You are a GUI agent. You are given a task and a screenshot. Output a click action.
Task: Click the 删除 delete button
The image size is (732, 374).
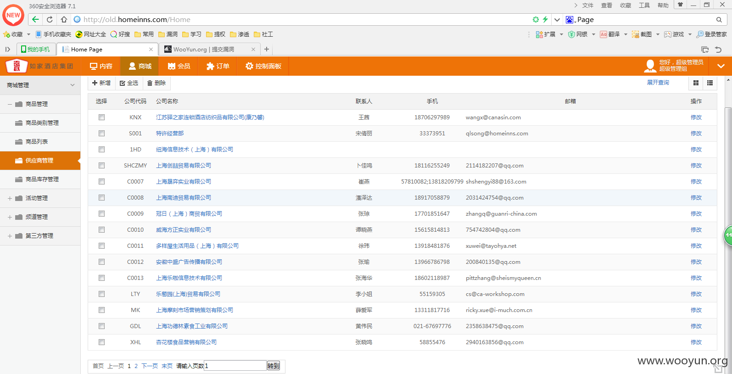click(156, 83)
